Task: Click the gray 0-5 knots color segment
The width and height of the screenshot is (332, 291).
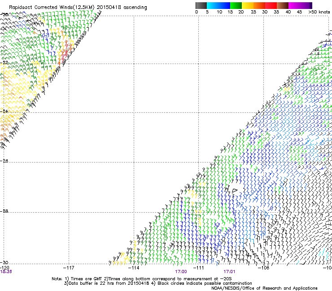Action: [x=201, y=5]
